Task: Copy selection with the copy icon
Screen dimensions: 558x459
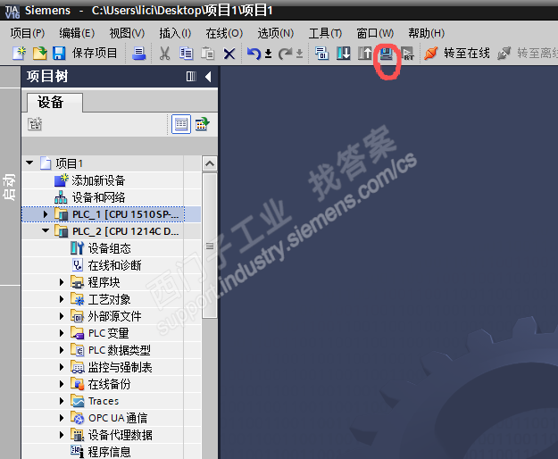Action: click(x=186, y=54)
